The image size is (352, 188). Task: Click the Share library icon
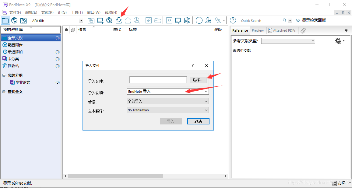pos(208,20)
